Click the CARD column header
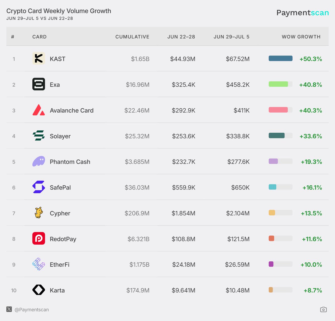 pos(39,37)
